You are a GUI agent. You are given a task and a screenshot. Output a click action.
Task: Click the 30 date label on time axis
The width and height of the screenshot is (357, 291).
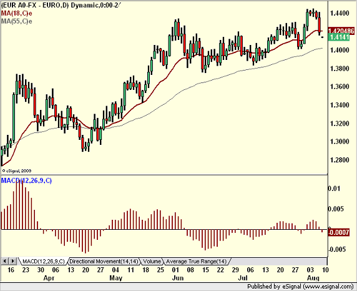point(41,270)
